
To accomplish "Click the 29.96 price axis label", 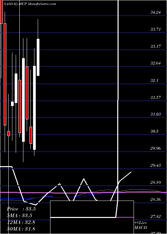I will pos(155,148).
